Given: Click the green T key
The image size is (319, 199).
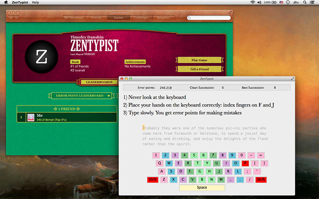Looking at the screenshot, I should coord(198,163).
